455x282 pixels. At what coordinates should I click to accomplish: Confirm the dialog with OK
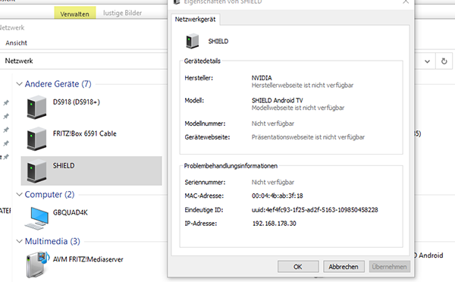pos(298,267)
